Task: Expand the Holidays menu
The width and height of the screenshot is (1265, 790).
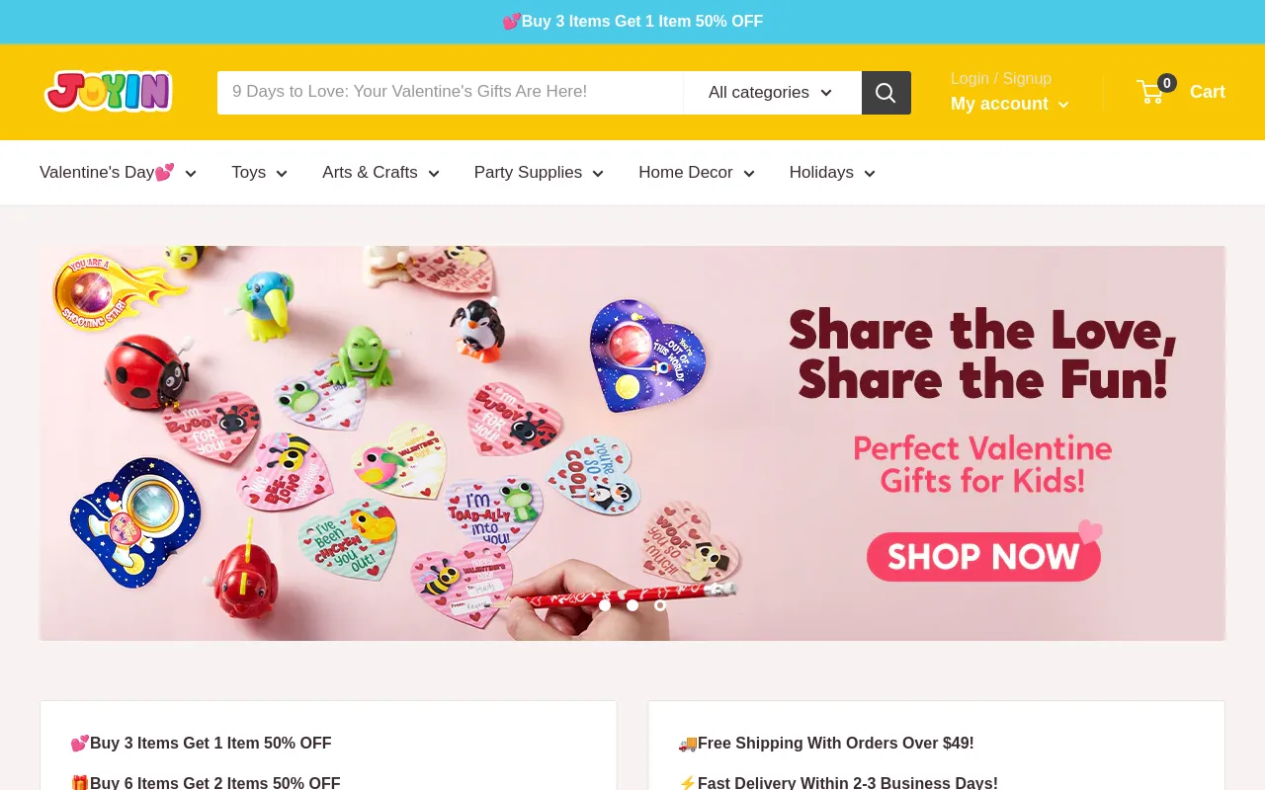Action: pos(833,173)
